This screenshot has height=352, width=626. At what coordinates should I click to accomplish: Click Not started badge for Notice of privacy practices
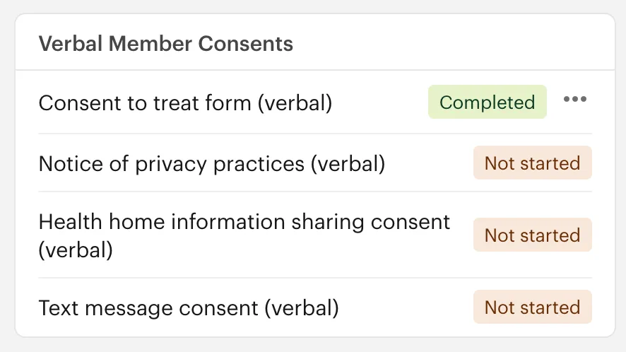tap(532, 164)
